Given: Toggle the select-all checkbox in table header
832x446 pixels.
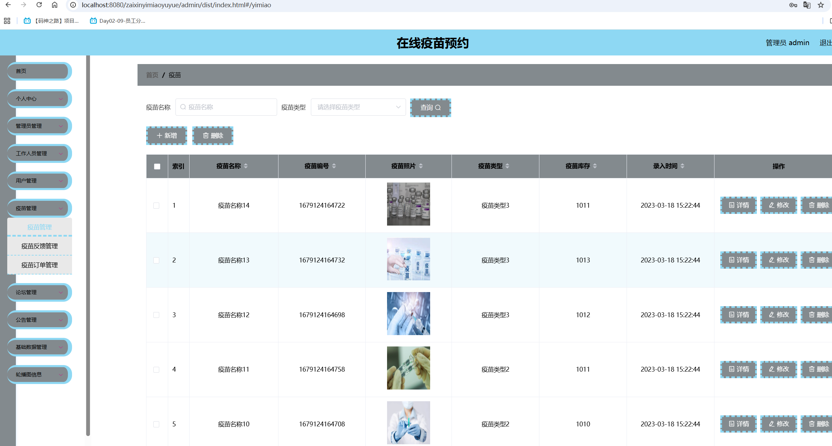Looking at the screenshot, I should 157,166.
